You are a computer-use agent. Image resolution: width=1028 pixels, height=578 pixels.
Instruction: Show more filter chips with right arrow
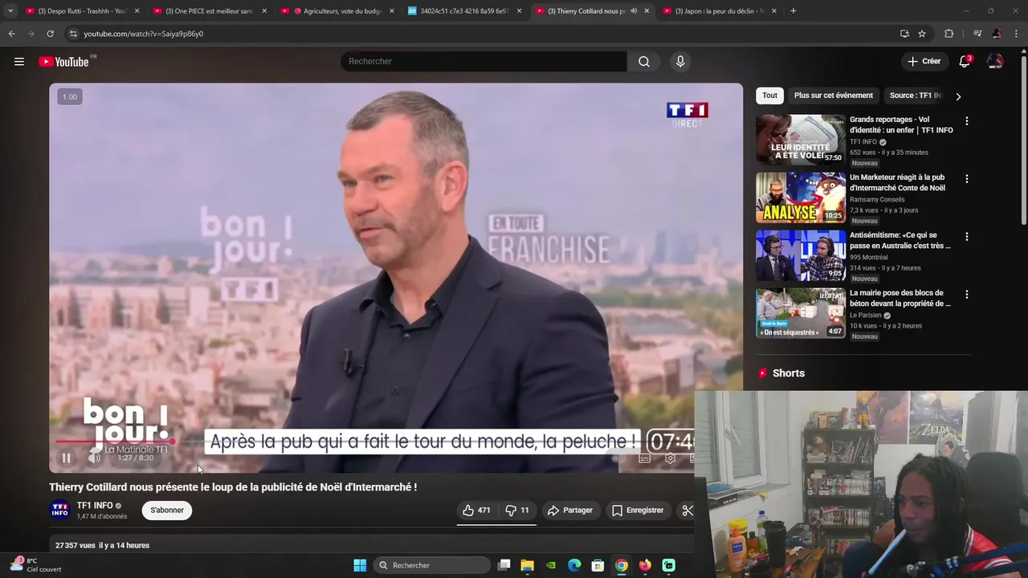[x=957, y=96]
